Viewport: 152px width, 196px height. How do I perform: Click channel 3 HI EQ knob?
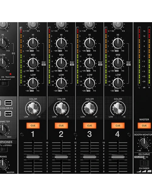tap(89, 43)
